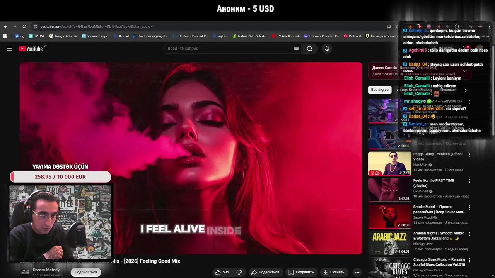Open options menu for Arabian Nights video

[469, 234]
